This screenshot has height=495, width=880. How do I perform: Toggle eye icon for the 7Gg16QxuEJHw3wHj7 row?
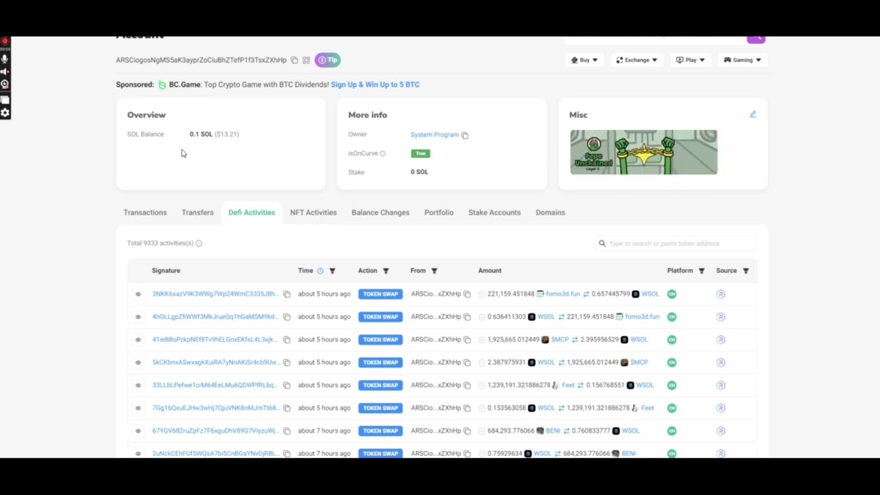pos(138,408)
